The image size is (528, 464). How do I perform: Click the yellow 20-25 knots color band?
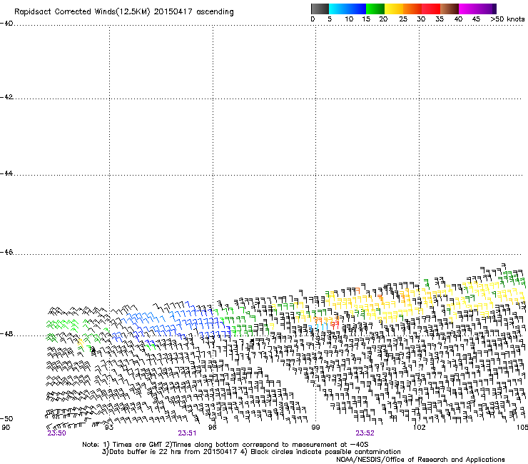[394, 9]
